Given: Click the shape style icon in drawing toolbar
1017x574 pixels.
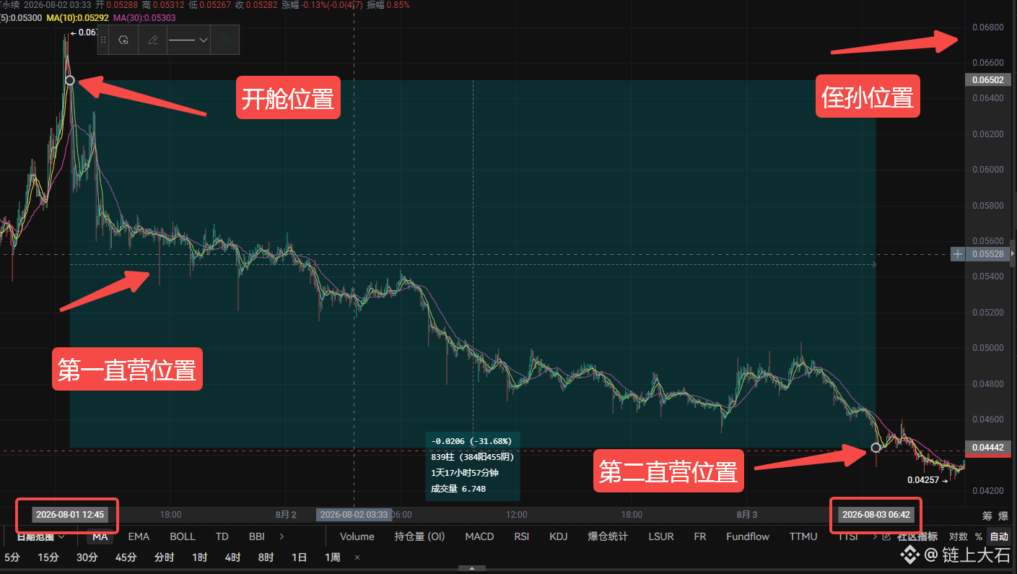Looking at the screenshot, I should pos(124,40).
